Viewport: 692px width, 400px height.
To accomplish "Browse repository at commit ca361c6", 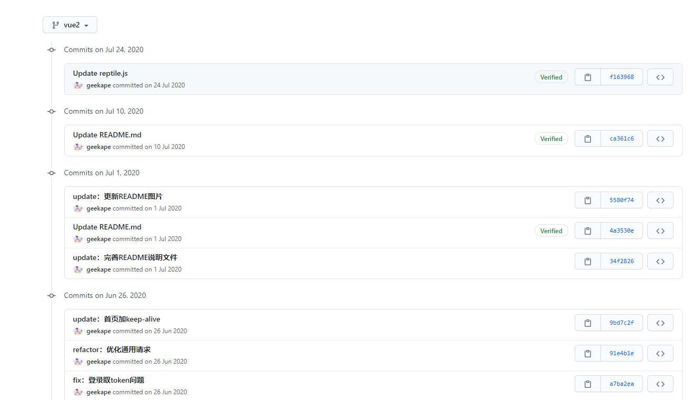I will (660, 138).
